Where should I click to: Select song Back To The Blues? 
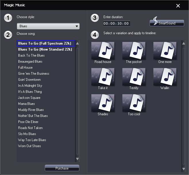pyautogui.click(x=31, y=55)
